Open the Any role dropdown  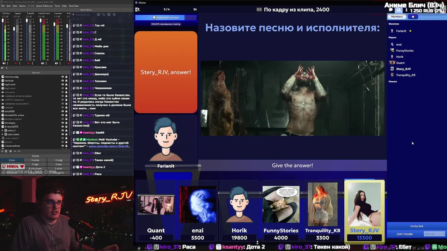pos(434,234)
